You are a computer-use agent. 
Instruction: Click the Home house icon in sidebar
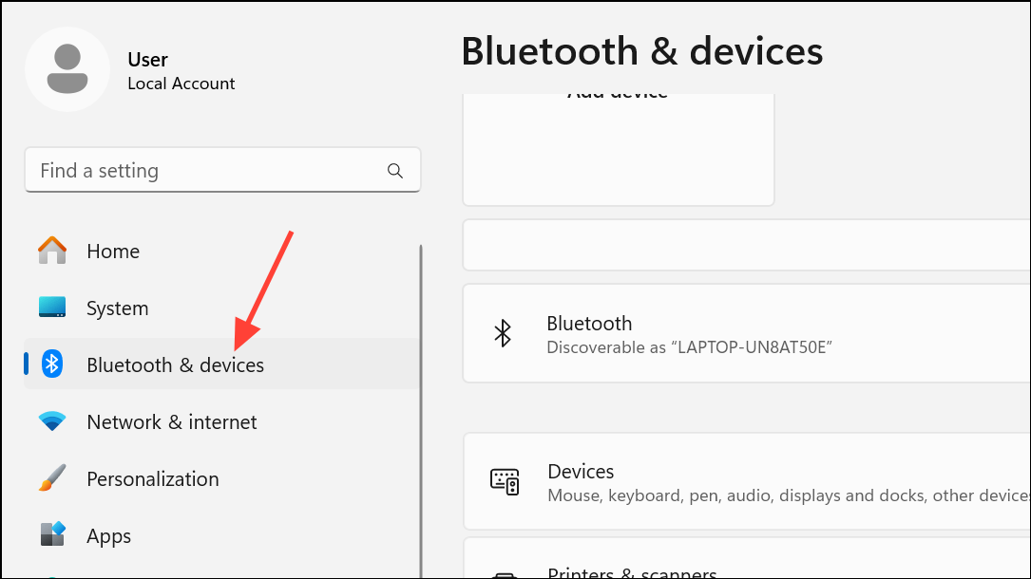click(51, 251)
